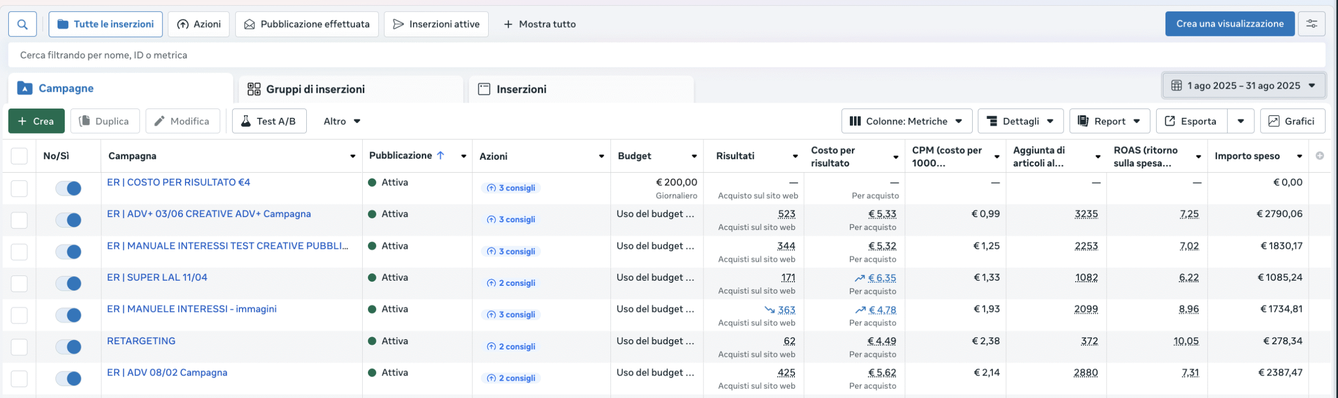The height and width of the screenshot is (398, 1338).
Task: Open Grafici charts view
Action: pyautogui.click(x=1292, y=121)
